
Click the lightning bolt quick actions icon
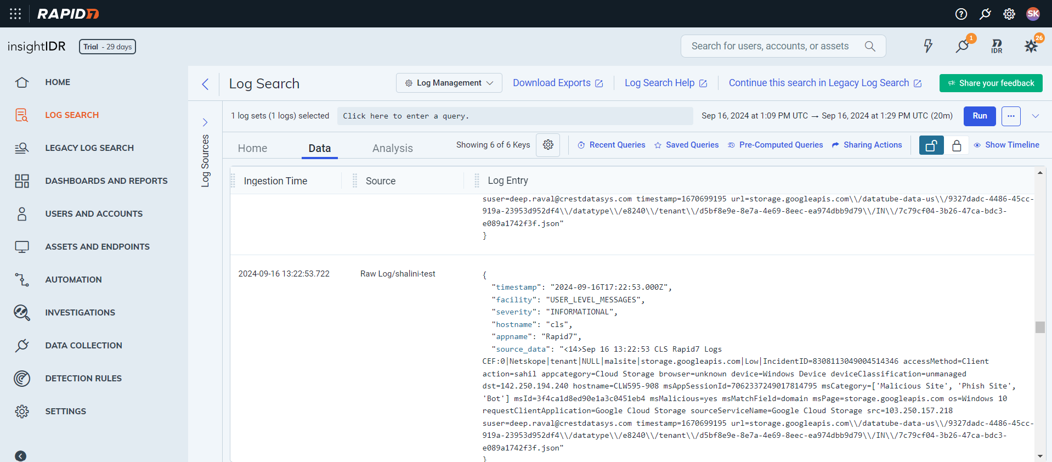point(928,46)
